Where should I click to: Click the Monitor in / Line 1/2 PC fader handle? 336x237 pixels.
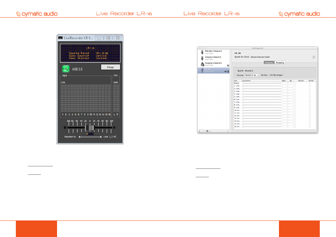[89, 128]
